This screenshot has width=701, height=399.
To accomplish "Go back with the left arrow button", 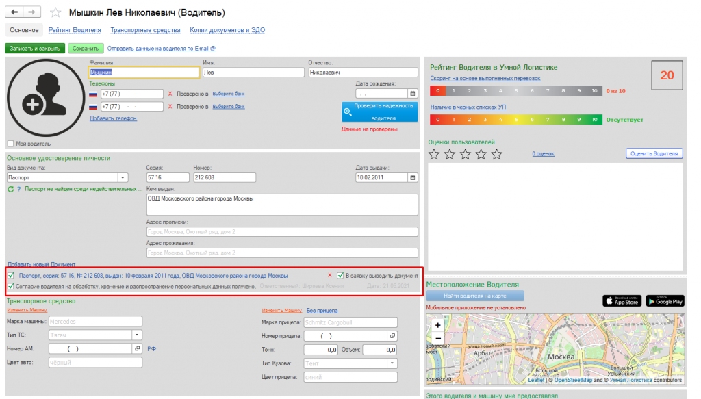I will (14, 12).
